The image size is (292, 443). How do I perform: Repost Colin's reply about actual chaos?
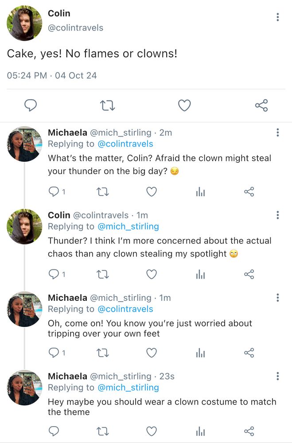click(103, 274)
